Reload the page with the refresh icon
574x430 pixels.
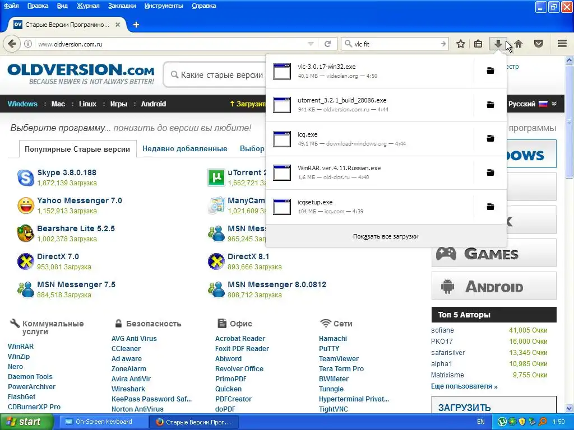click(x=327, y=44)
